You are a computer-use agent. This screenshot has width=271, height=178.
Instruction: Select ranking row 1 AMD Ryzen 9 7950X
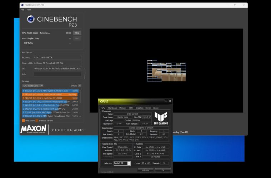tap(50, 91)
